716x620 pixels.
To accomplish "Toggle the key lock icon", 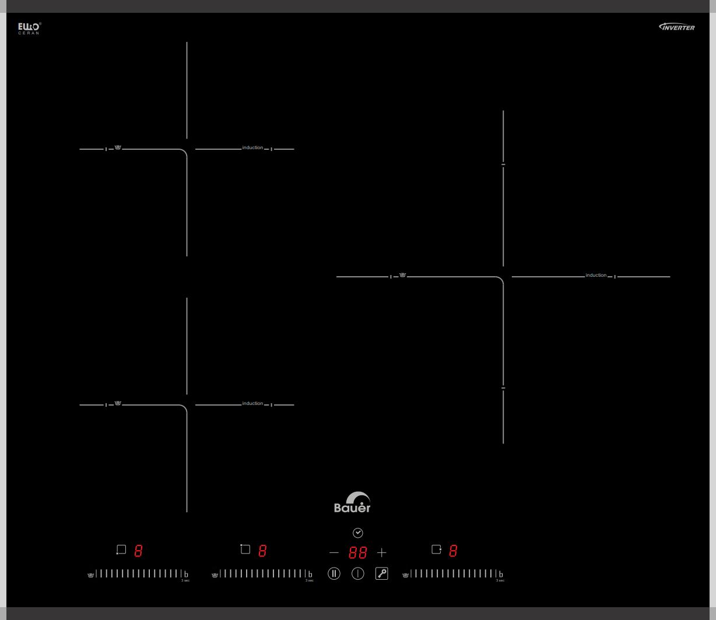I will pyautogui.click(x=382, y=573).
